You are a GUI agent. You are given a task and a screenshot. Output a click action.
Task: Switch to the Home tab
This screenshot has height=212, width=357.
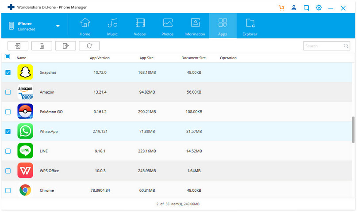(85, 26)
